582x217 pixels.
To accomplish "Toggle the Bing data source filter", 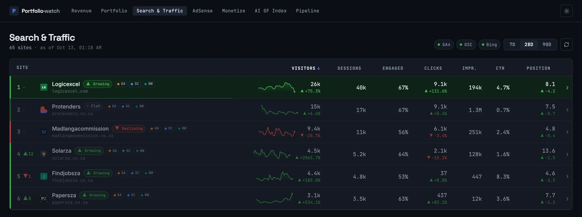I will (489, 44).
